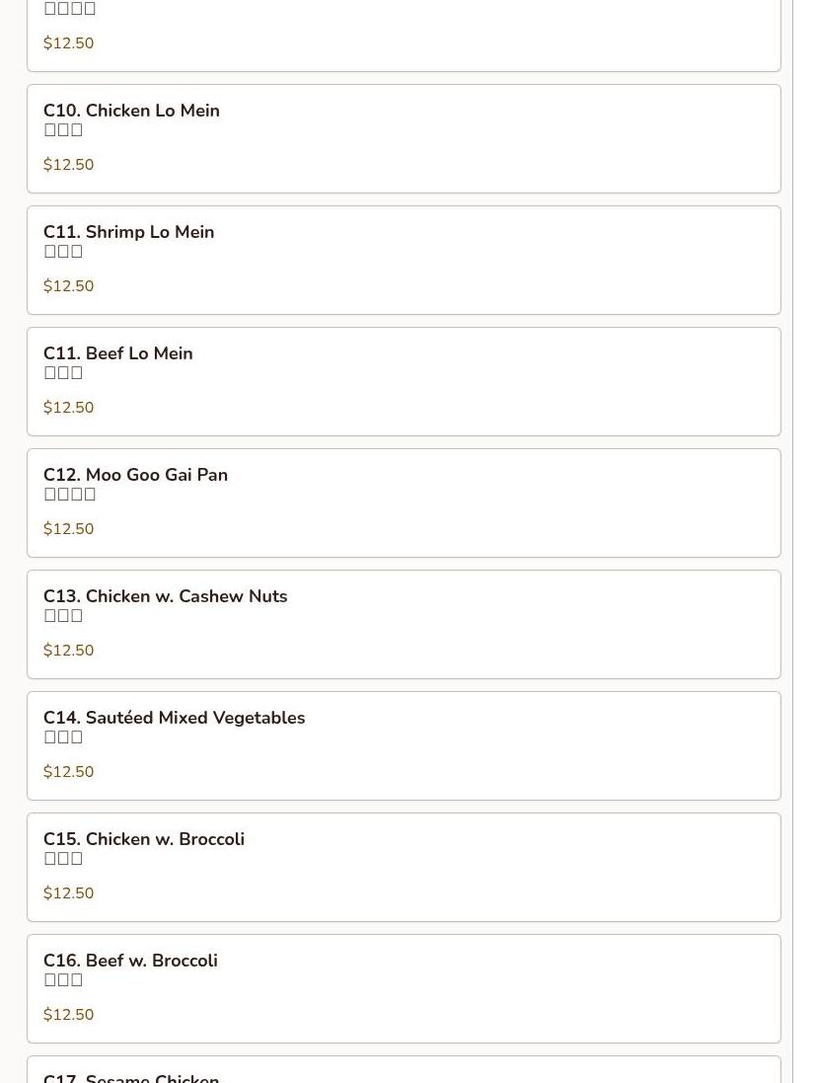Click the Chinese subtitle under Moo Goo Gai Pan
813x1083 pixels.
(70, 495)
